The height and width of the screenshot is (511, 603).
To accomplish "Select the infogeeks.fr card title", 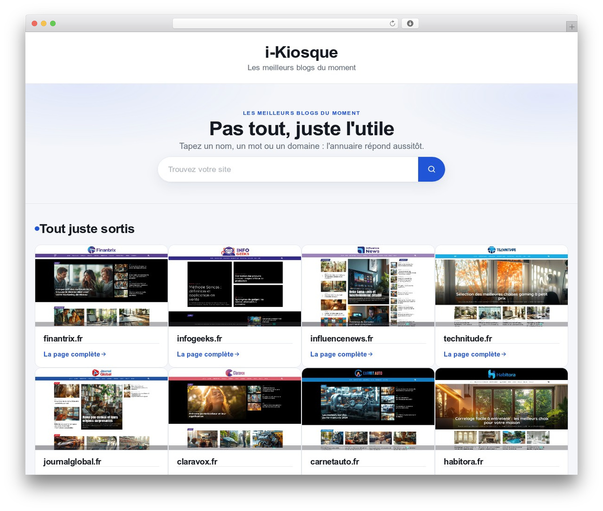I will coord(199,338).
